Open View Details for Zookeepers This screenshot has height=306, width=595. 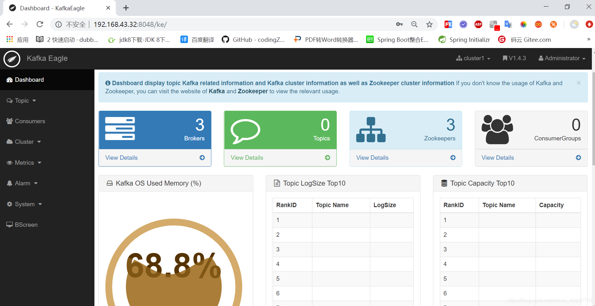click(x=372, y=158)
